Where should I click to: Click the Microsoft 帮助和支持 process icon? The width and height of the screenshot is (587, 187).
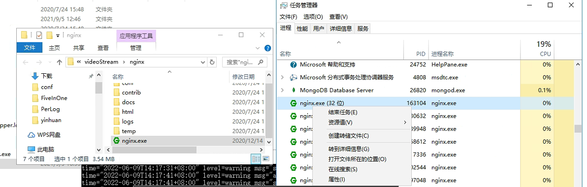[293, 64]
